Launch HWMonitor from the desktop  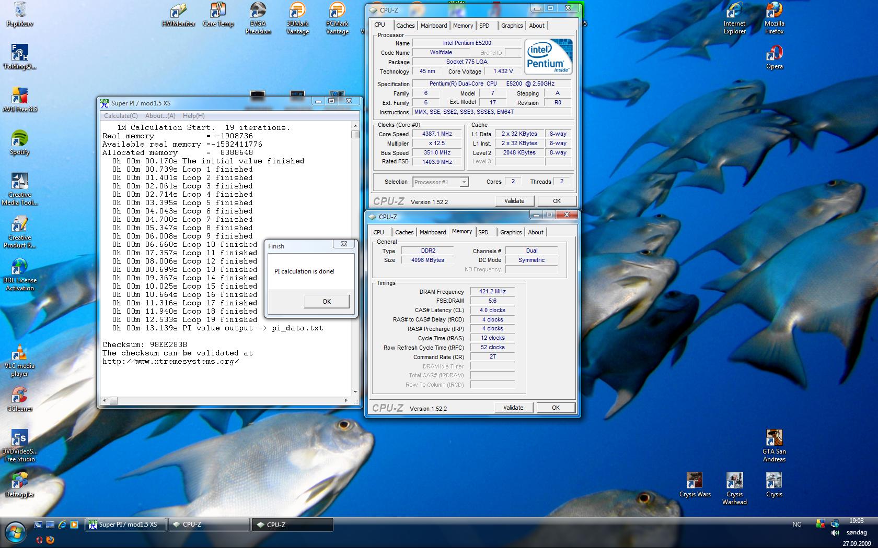[178, 14]
